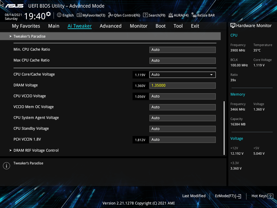The width and height of the screenshot is (277, 208).
Task: Click DRAM Voltage label
Action: [x=26, y=85]
